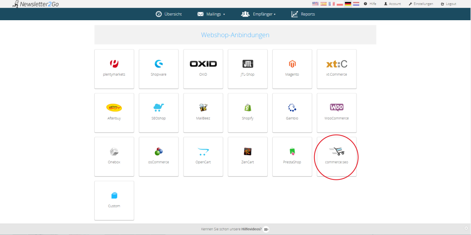Viewport: 471px width, 235px height.
Task: Open the JTL-Shop integration
Action: click(247, 69)
